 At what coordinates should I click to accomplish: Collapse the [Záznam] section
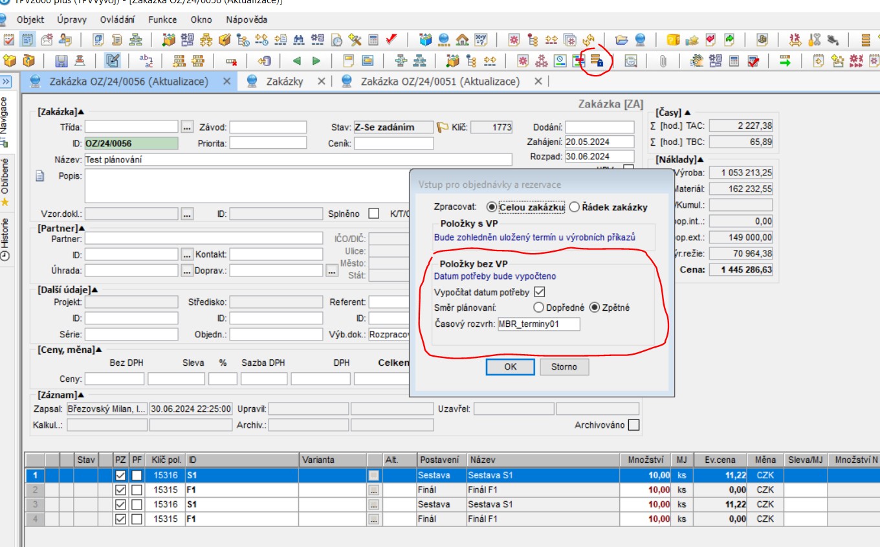coord(81,394)
